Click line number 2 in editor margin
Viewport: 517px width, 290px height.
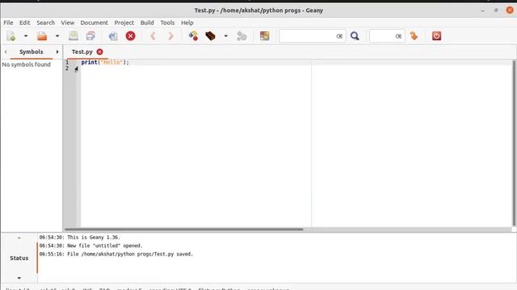click(x=67, y=68)
